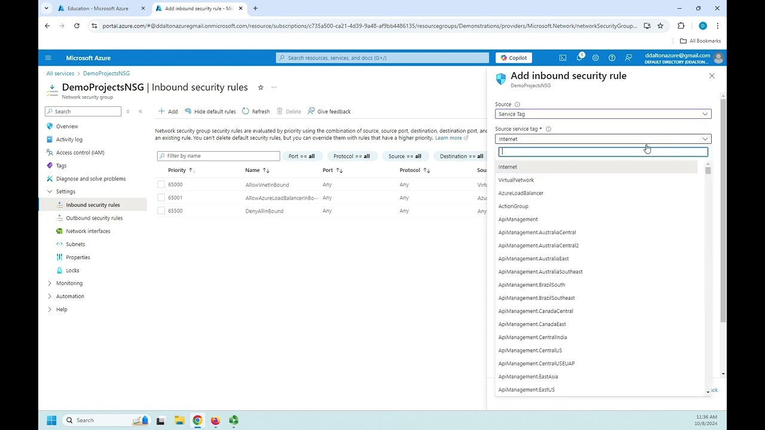The image size is (765, 430).
Task: Open the feedback icon in header
Action: 628,58
